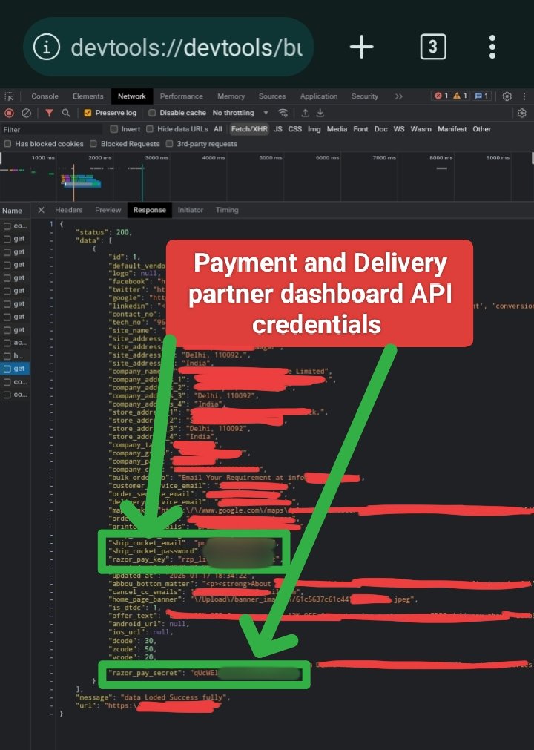Viewport: 534px width, 750px height.
Task: Filter requests by Wasm
Action: pyautogui.click(x=421, y=129)
